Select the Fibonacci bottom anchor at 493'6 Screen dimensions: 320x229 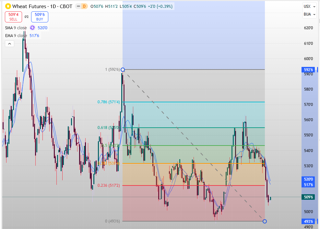265,221
